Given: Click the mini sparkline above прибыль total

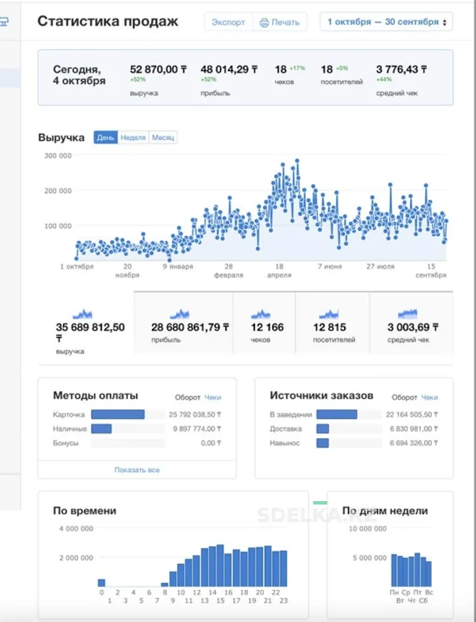Looking at the screenshot, I should click(180, 315).
